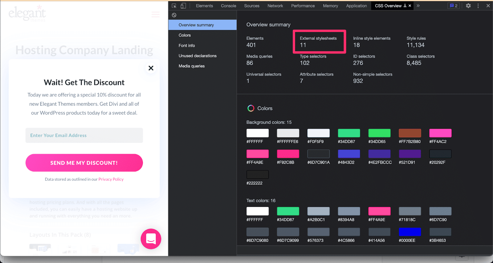Screen dimensions: 493x263
Task: Select background swatch #6D7C901A
Action: 318,154
